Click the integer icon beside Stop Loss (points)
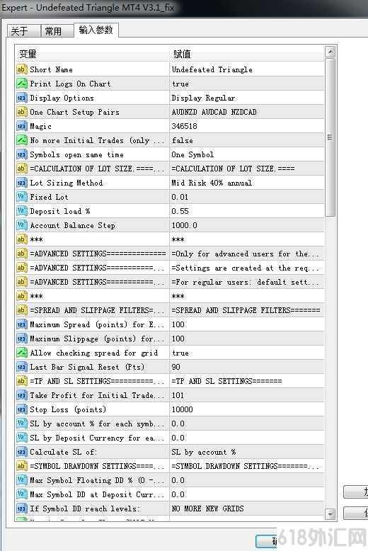Image resolution: width=368 pixels, height=551 pixels. [21, 409]
